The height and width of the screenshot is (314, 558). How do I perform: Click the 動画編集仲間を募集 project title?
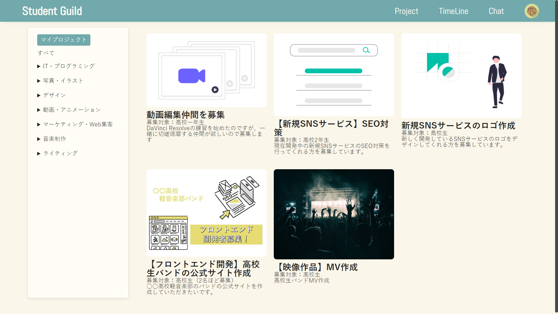coord(185,115)
